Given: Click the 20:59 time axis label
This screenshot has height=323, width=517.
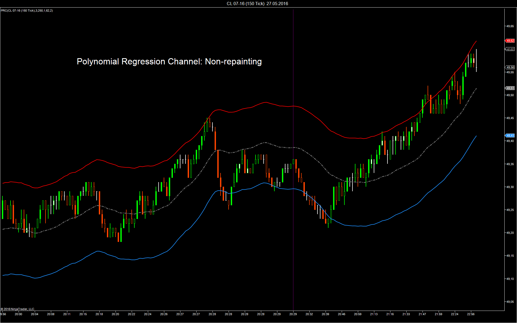Looking at the screenshot, I should tap(358, 314).
